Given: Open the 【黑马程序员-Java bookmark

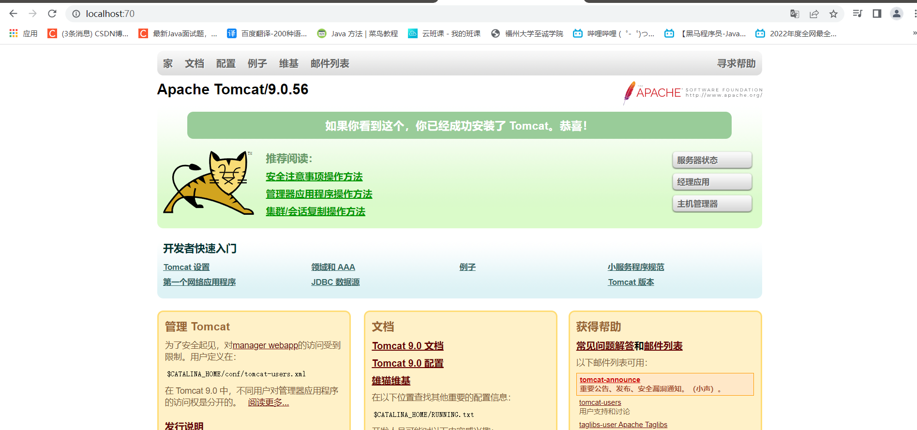Looking at the screenshot, I should [705, 33].
